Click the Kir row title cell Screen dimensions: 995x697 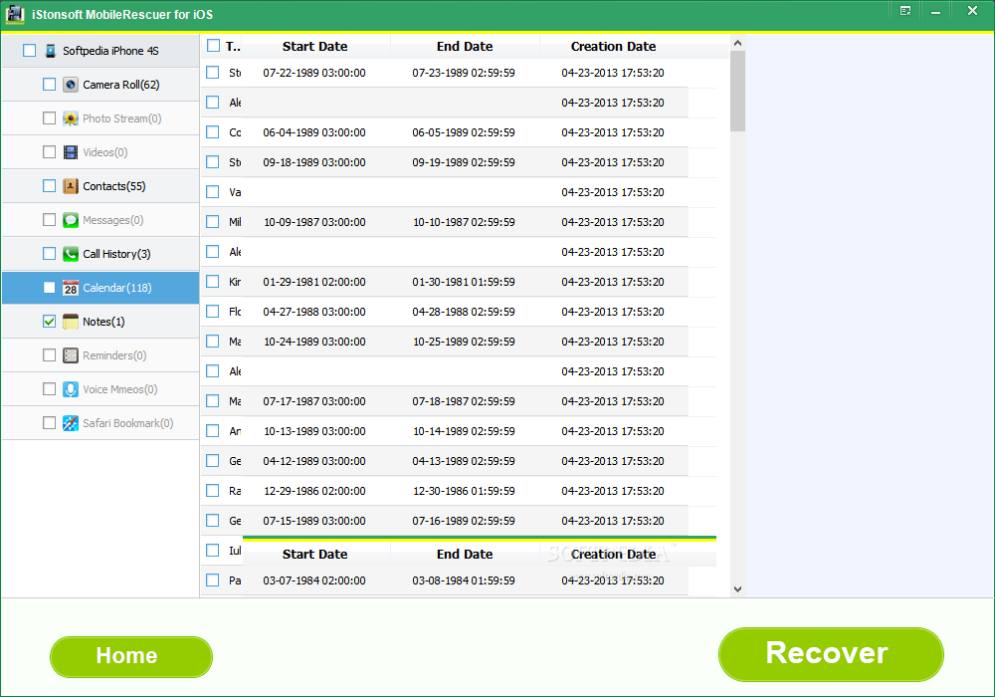coord(235,282)
